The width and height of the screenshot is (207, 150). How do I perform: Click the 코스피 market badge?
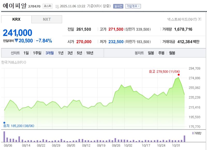47,6
